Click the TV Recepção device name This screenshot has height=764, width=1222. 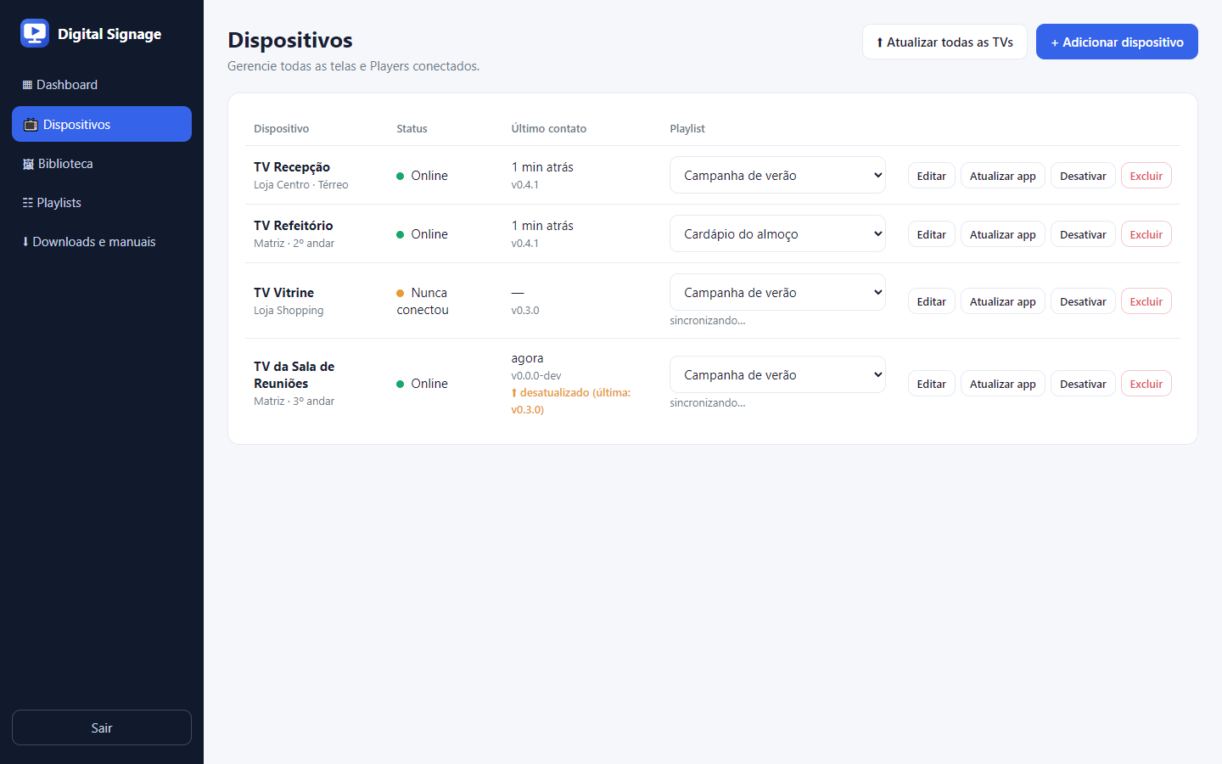coord(292,167)
